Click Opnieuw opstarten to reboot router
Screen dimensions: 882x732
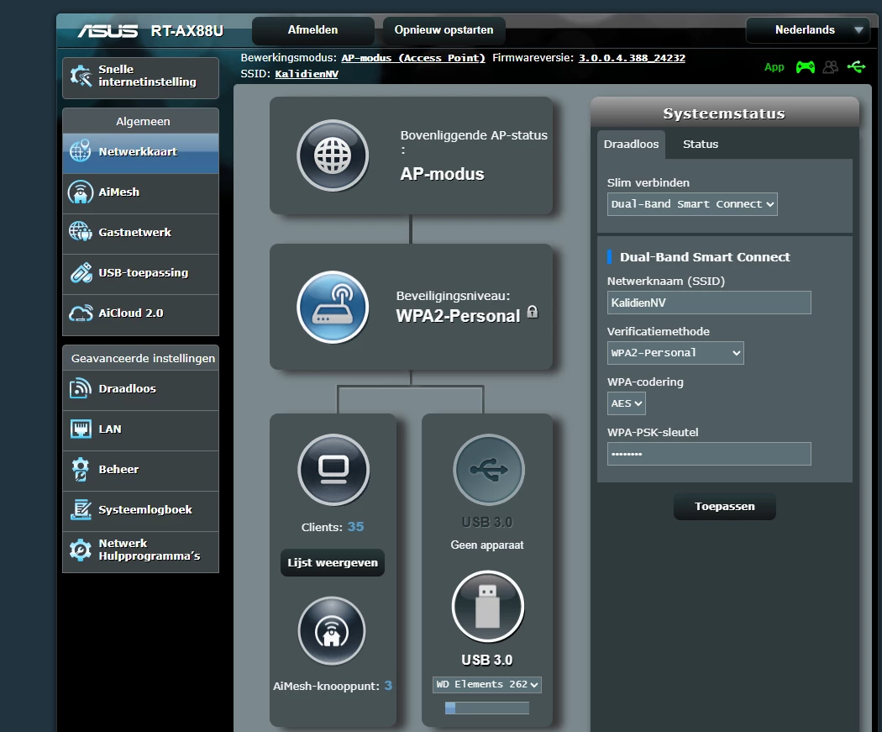[x=444, y=30]
